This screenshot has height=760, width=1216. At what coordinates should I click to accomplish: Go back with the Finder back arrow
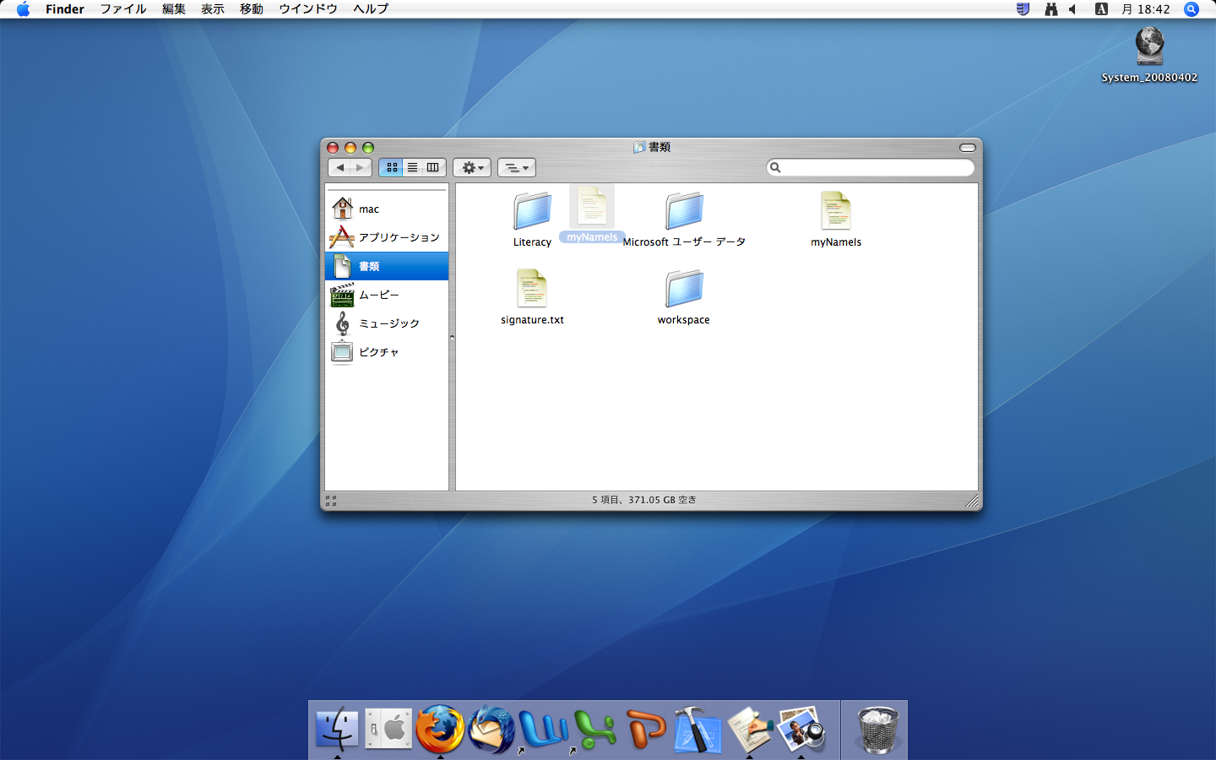pos(339,167)
